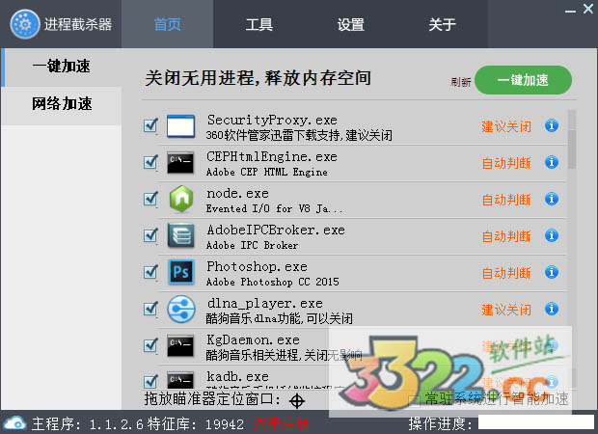Click the kadb.exe console icon
This screenshot has width=598, height=434.
(180, 379)
